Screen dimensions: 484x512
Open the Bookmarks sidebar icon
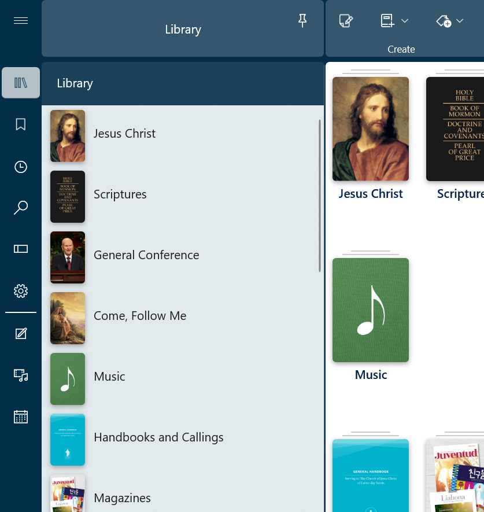[21, 124]
